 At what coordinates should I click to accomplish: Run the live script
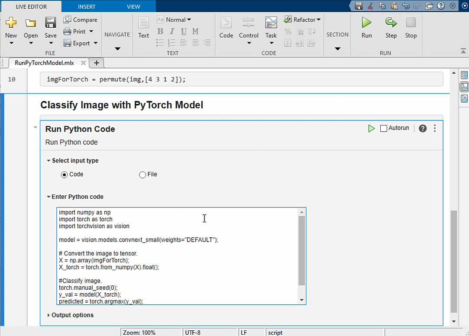366,28
